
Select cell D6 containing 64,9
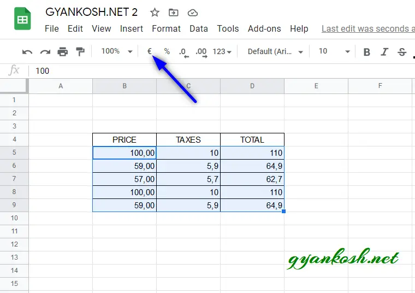pos(252,166)
